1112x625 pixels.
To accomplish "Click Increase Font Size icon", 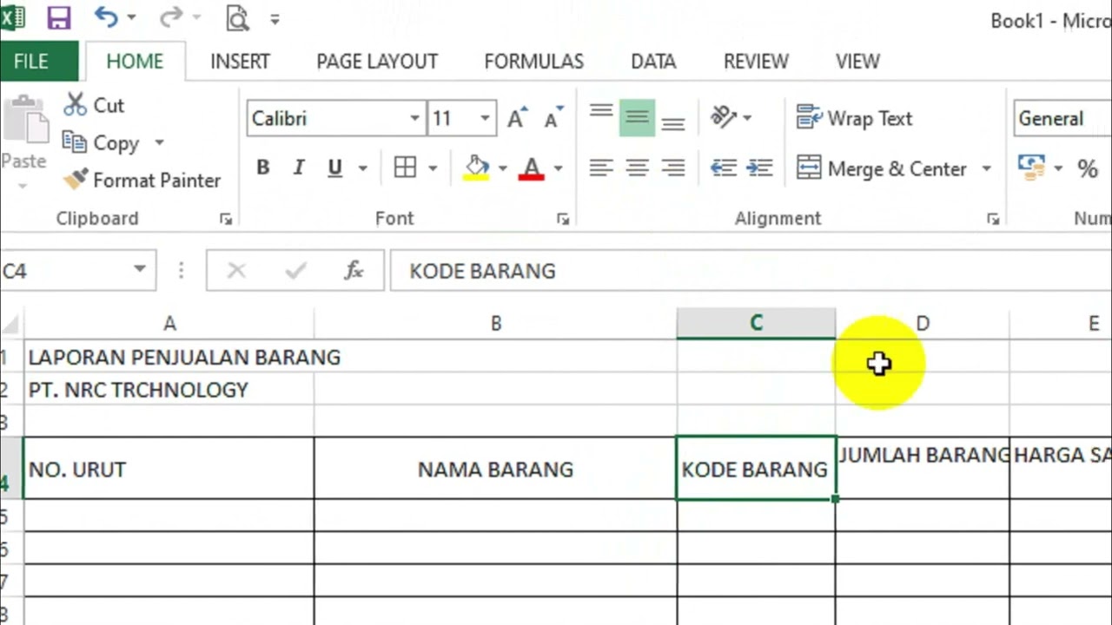I will [x=518, y=119].
